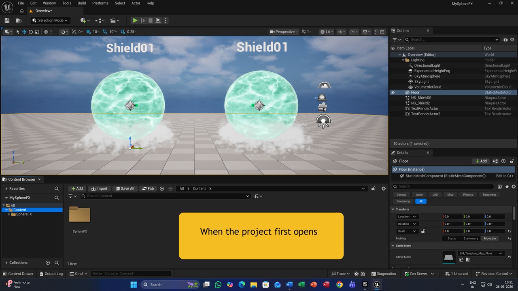Select the Translate (move) tool in viewport toolbar
518x291 pixels.
24,32
